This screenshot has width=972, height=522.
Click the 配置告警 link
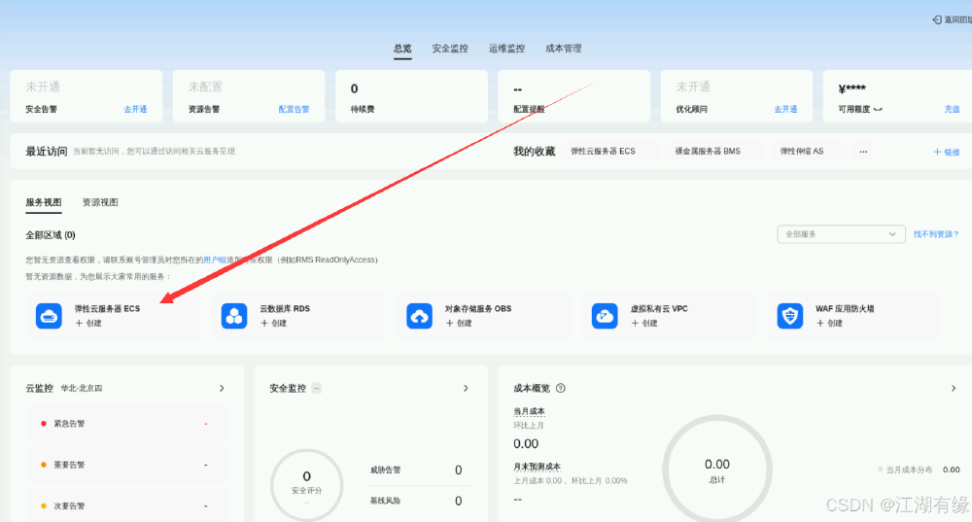pyautogui.click(x=294, y=109)
